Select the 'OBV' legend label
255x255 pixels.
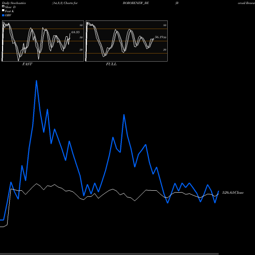(x=8, y=15)
